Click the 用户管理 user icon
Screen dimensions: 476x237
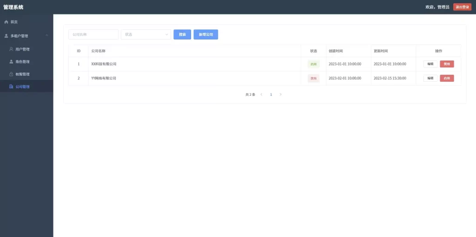[x=11, y=49]
